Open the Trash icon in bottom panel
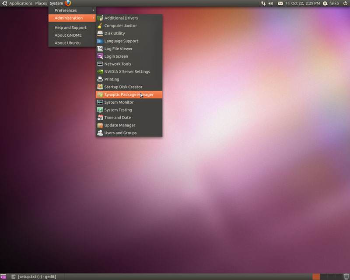The image size is (350, 280). (346, 276)
